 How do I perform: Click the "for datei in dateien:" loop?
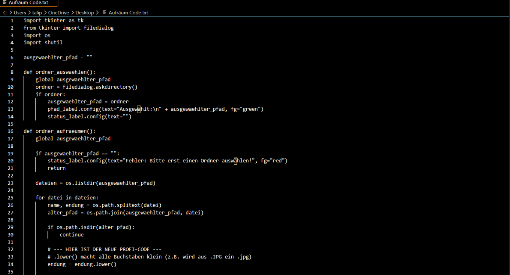click(67, 198)
